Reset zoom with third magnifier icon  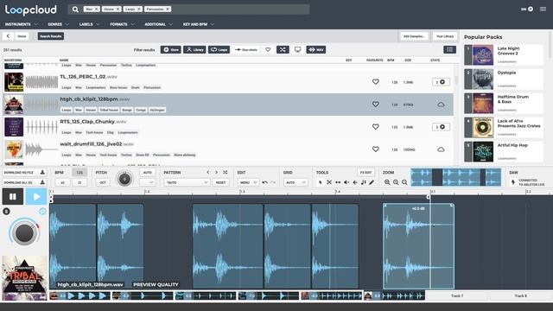404,182
